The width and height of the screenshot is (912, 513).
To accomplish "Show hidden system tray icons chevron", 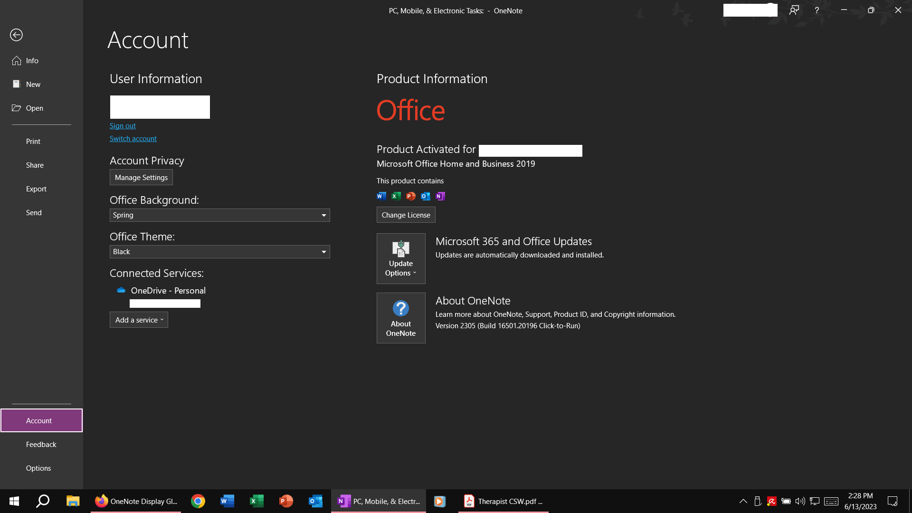I will point(743,501).
